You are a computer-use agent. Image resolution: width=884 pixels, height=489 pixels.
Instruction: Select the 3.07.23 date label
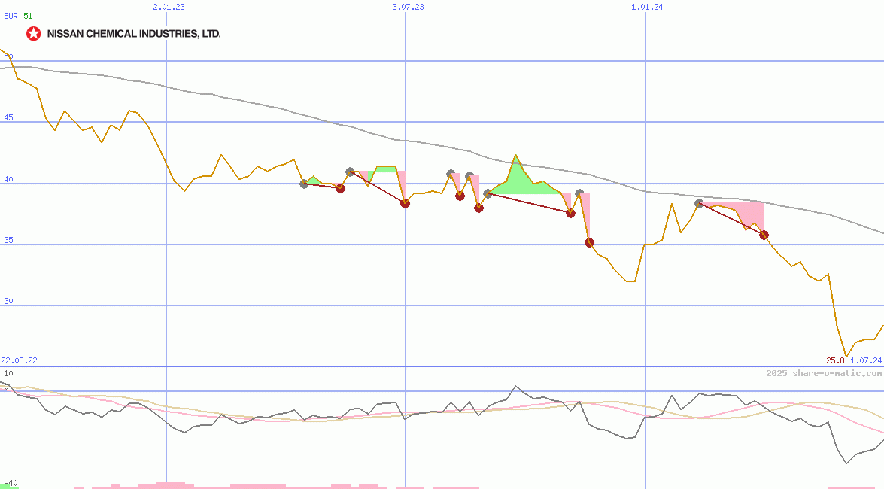pyautogui.click(x=409, y=7)
